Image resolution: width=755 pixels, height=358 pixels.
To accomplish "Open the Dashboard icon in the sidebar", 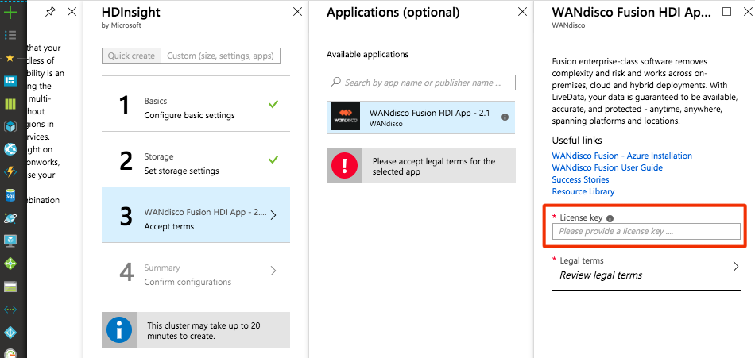I will pyautogui.click(x=10, y=80).
